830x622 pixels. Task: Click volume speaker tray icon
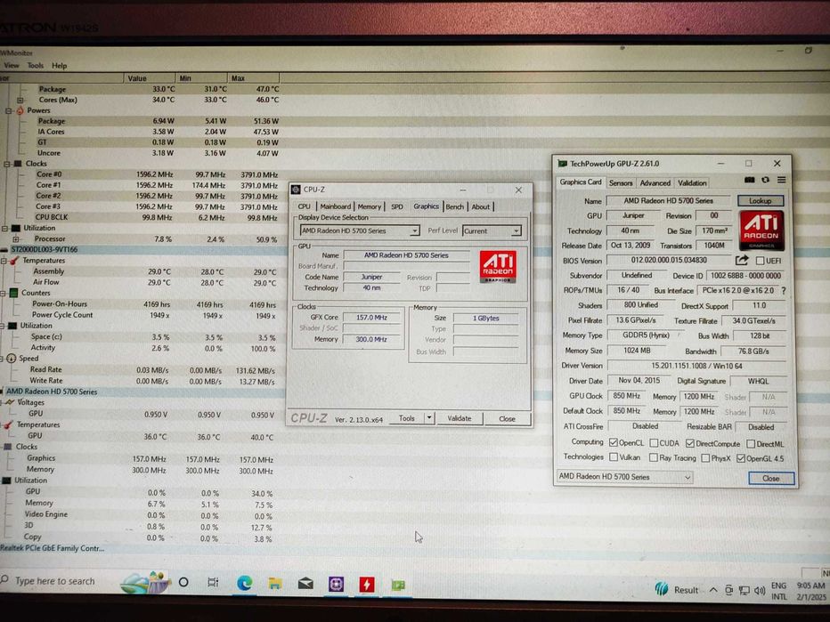pyautogui.click(x=760, y=590)
